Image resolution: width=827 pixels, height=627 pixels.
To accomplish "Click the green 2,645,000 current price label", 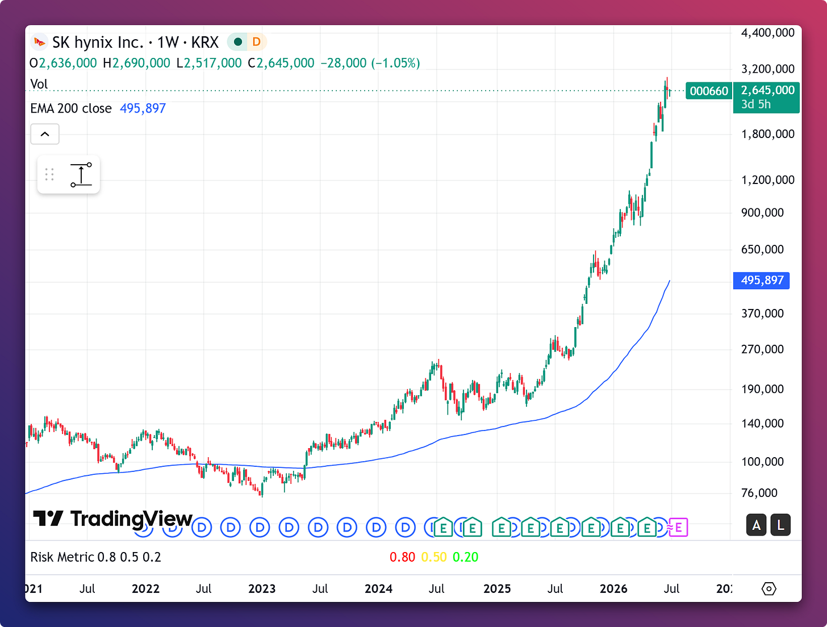I will (x=767, y=90).
